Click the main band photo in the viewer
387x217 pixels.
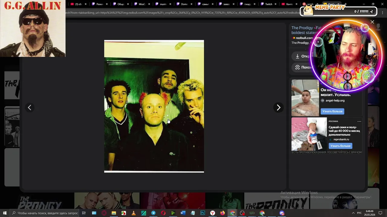[154, 106]
